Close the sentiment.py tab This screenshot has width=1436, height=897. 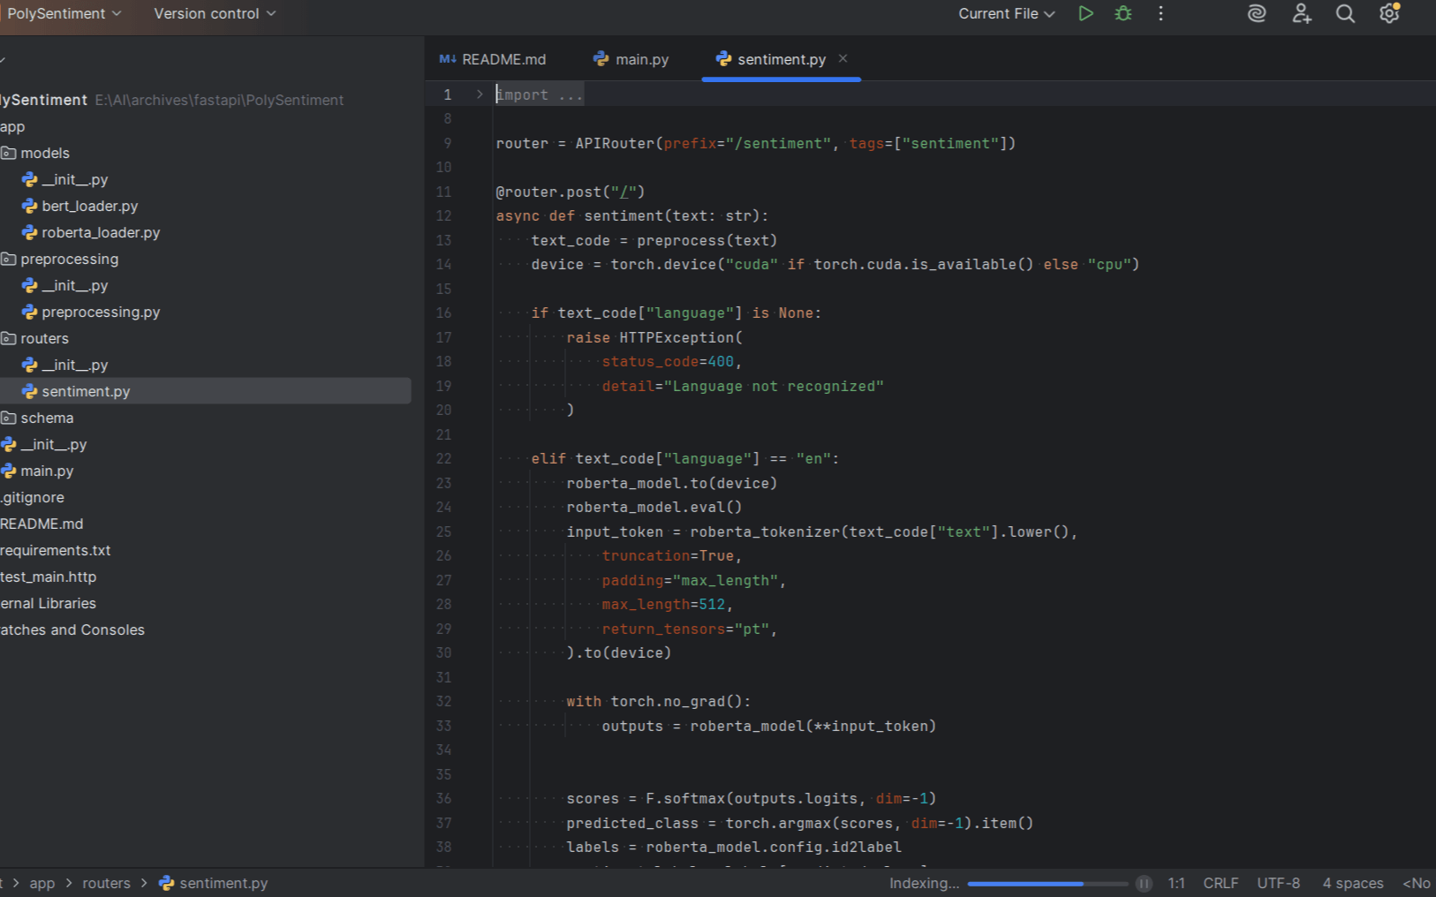click(x=843, y=58)
